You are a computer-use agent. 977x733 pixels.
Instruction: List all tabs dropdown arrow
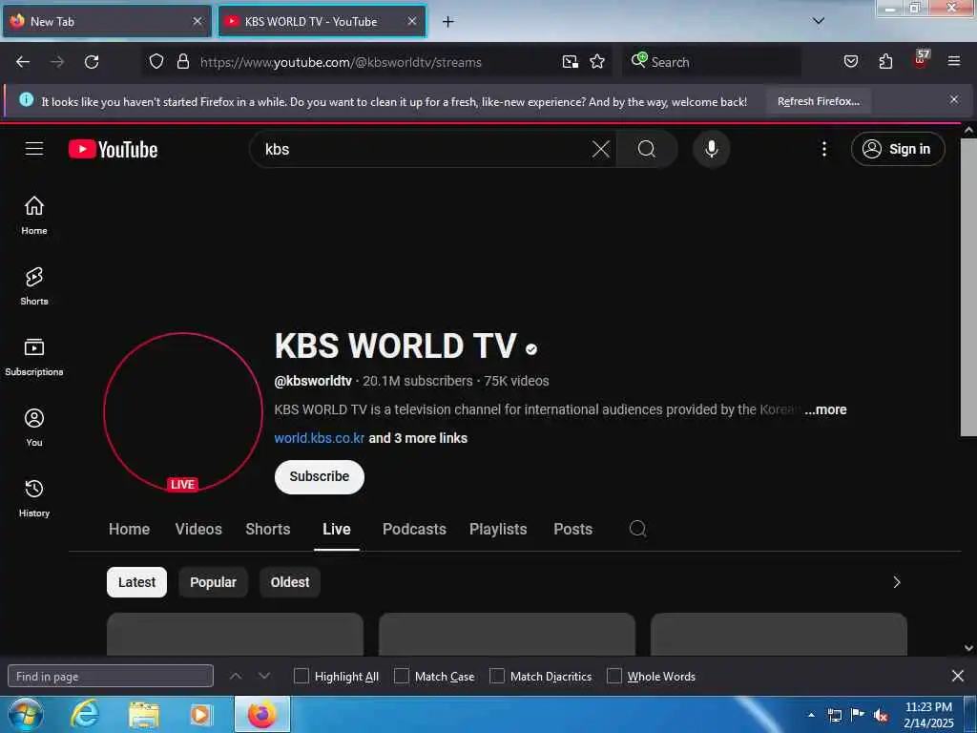click(x=819, y=21)
